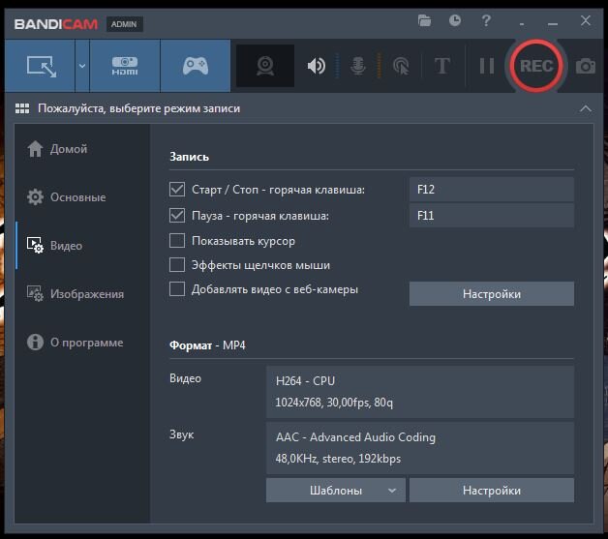The image size is (608, 539).
Task: Uncheck Пауза hotkey checkbox
Action: 177,216
